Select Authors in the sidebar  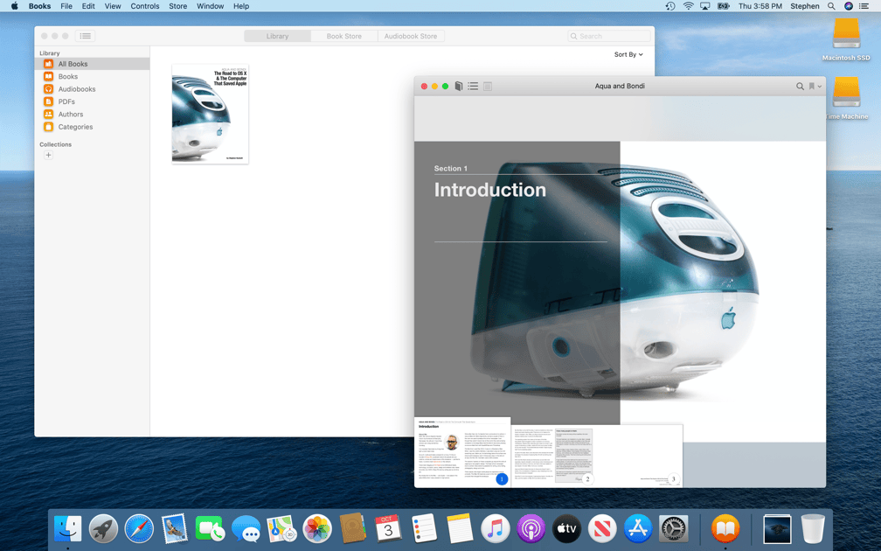[92, 114]
